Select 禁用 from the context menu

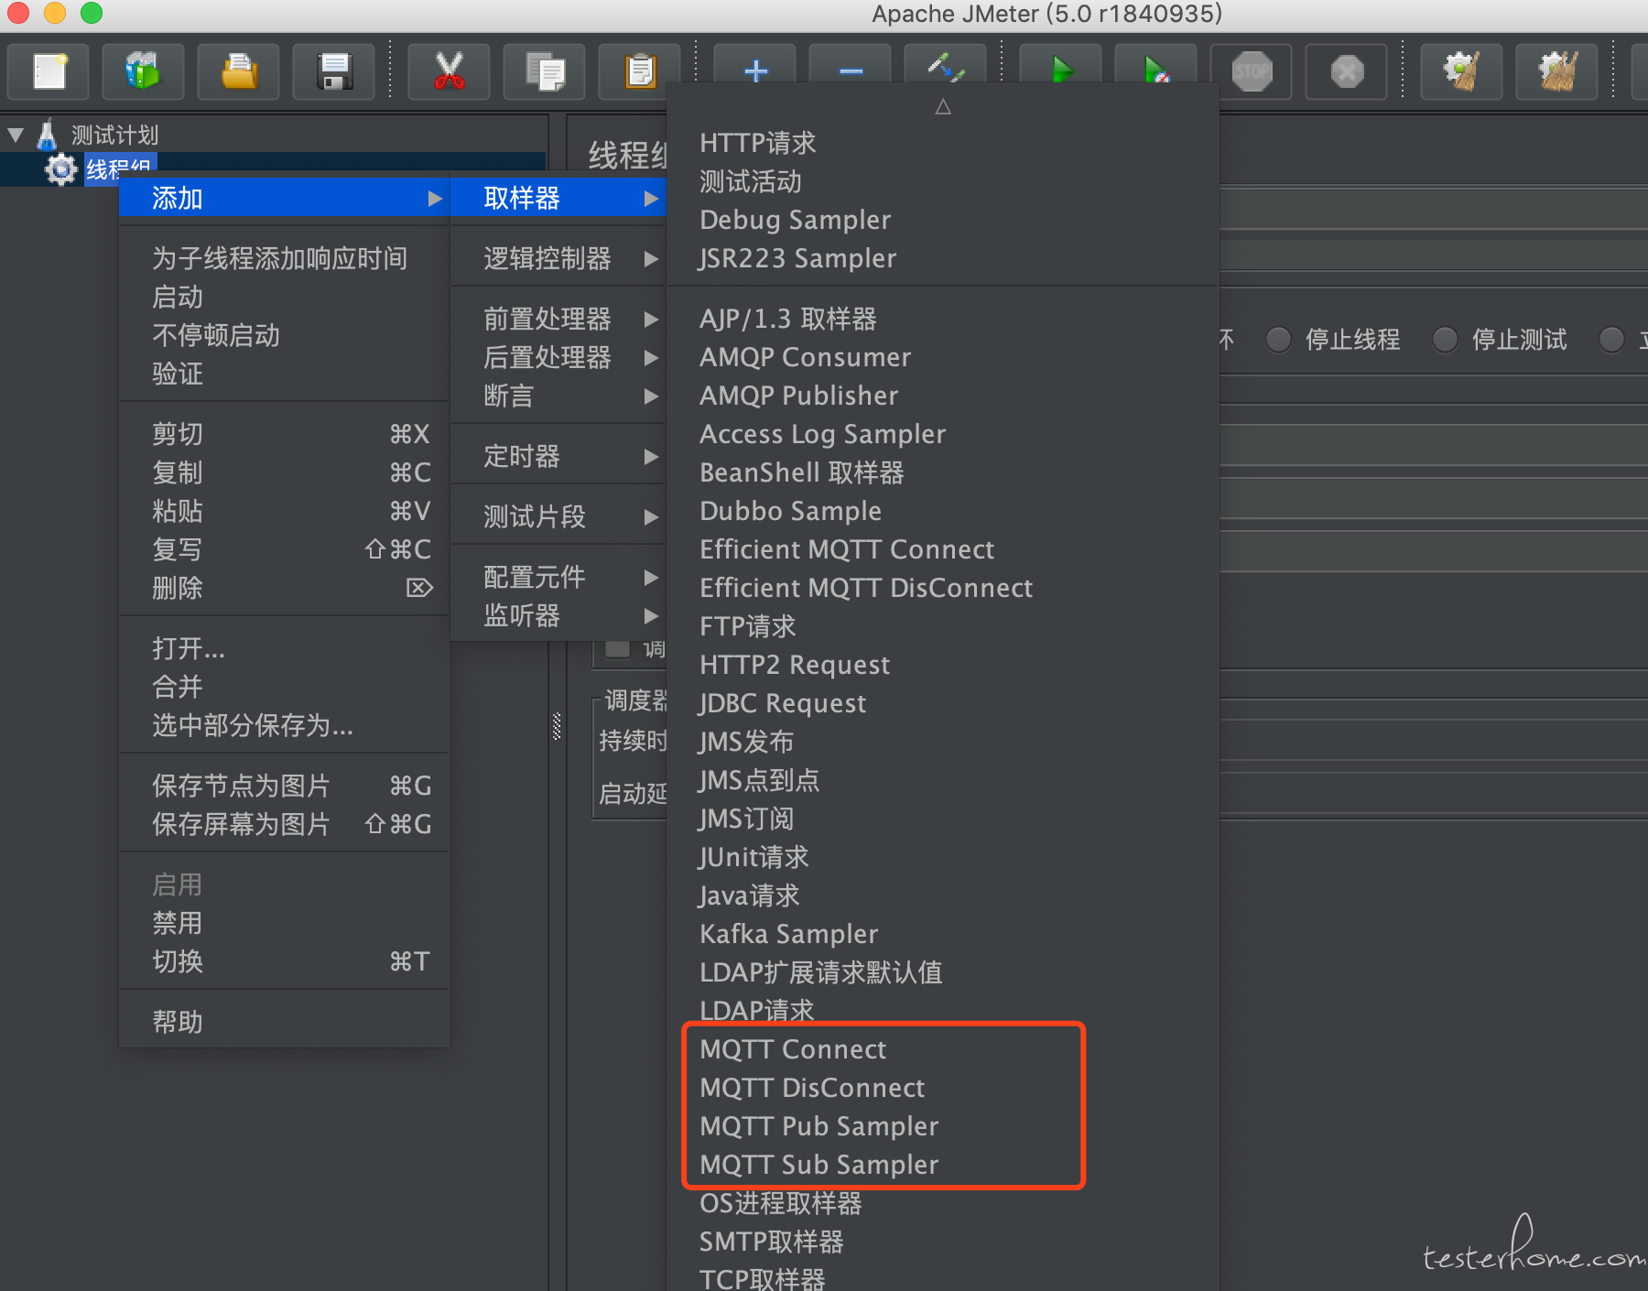(x=284, y=923)
